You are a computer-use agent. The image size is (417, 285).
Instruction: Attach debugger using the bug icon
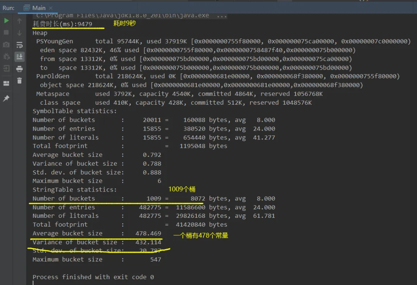tap(6, 56)
